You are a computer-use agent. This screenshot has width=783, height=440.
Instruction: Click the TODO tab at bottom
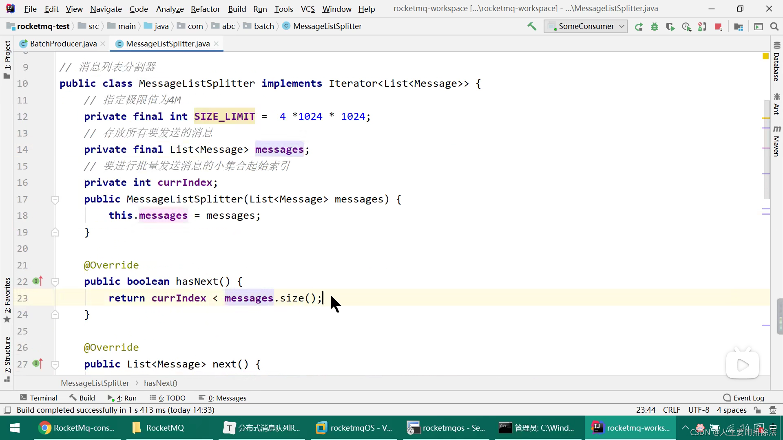171,398
